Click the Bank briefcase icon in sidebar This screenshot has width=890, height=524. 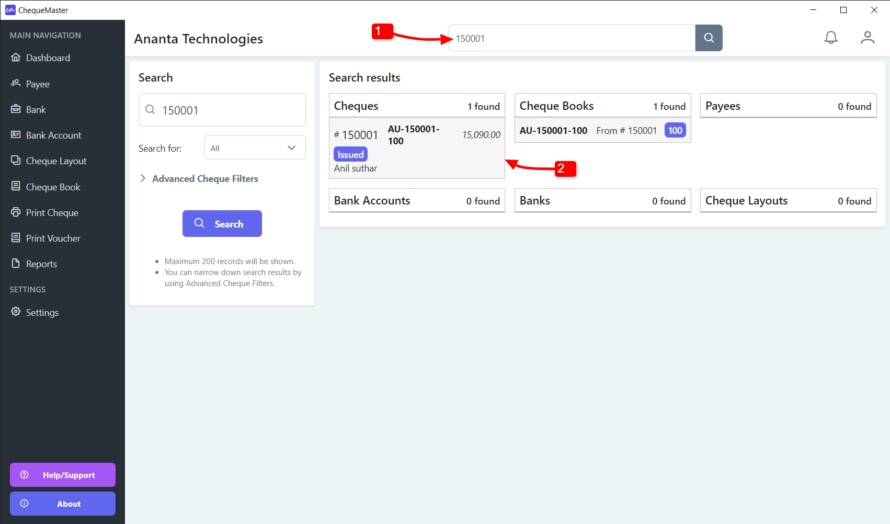point(16,109)
